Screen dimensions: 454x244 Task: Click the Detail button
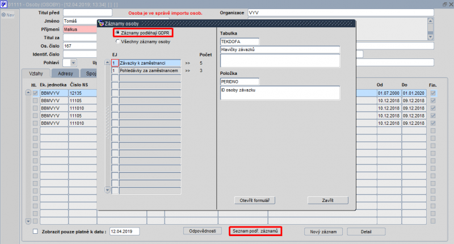366,232
